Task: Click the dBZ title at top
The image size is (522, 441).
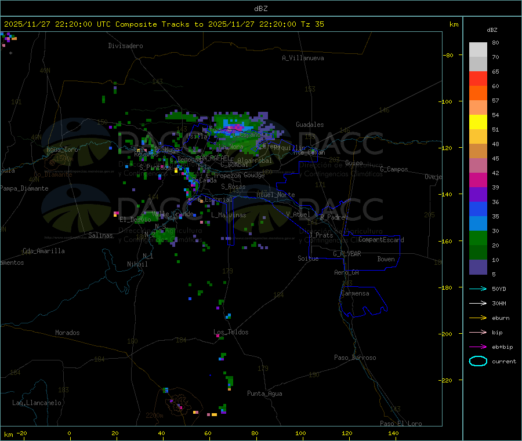Action: pyautogui.click(x=260, y=9)
